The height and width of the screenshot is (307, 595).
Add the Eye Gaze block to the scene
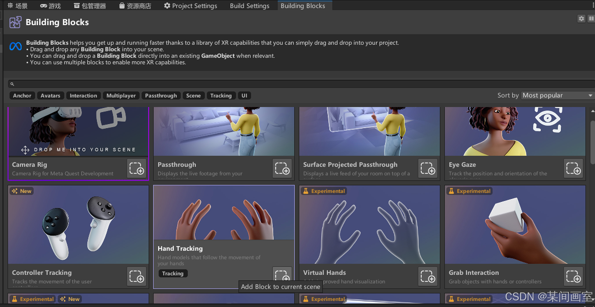coord(574,169)
